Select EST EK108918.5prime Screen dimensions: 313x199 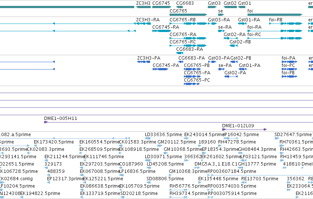[x=120, y=153]
